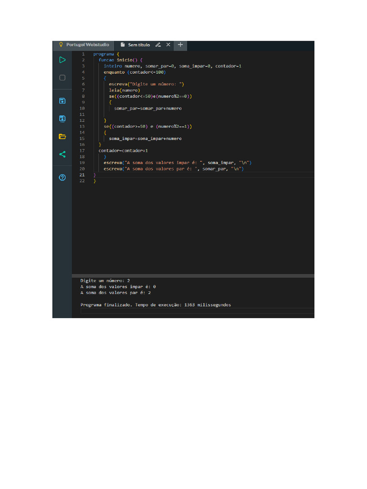The image size is (367, 489).
Task: Close the Sem título tab
Action: pos(168,45)
